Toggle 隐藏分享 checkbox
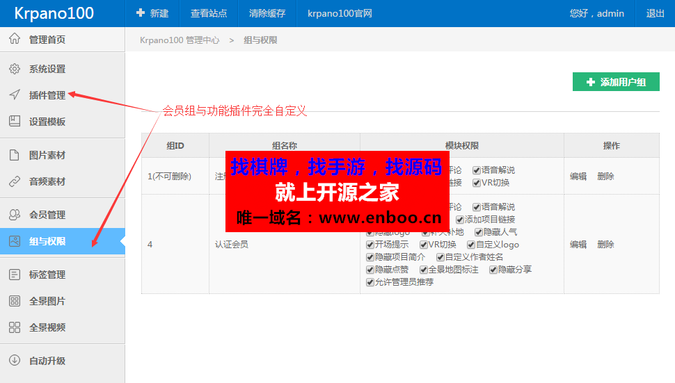Image resolution: width=675 pixels, height=383 pixels. [493, 270]
